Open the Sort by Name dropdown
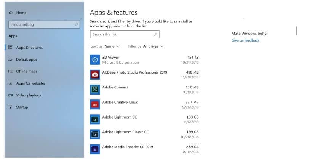Screen dimensions: 312x165 coord(105,46)
